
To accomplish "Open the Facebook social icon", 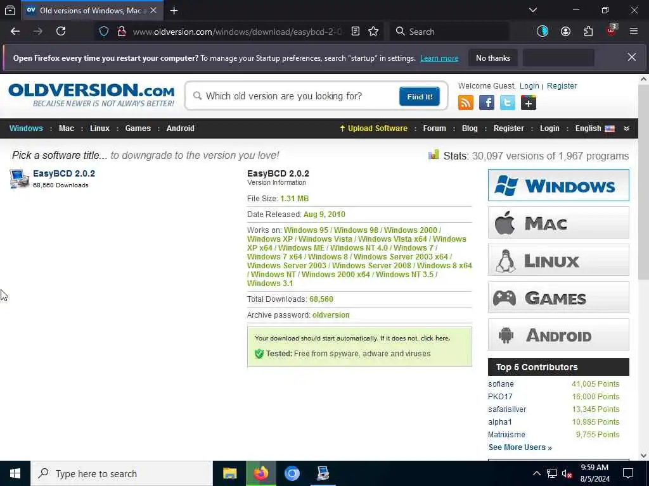I will pos(487,103).
